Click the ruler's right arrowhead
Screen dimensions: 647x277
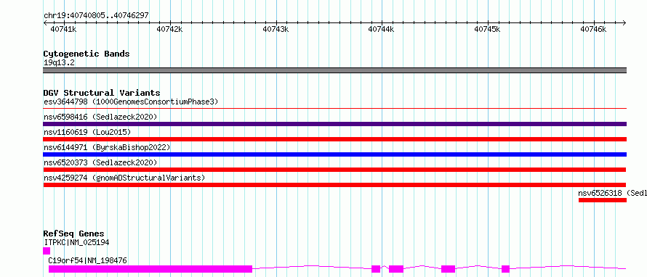pos(624,23)
